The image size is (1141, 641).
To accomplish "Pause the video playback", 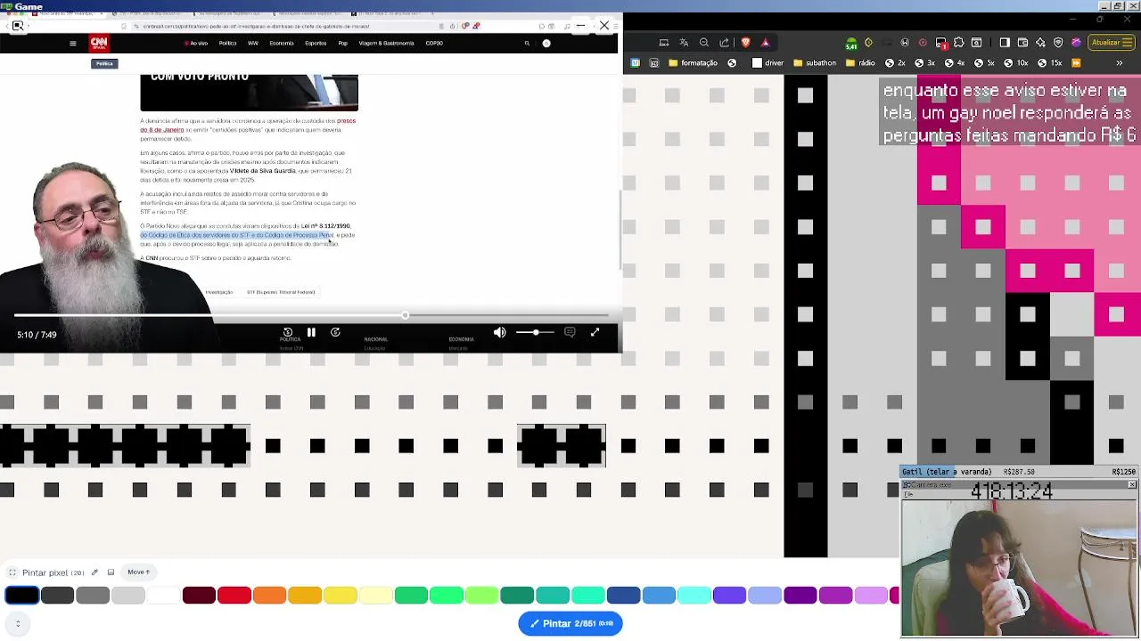I will [311, 332].
